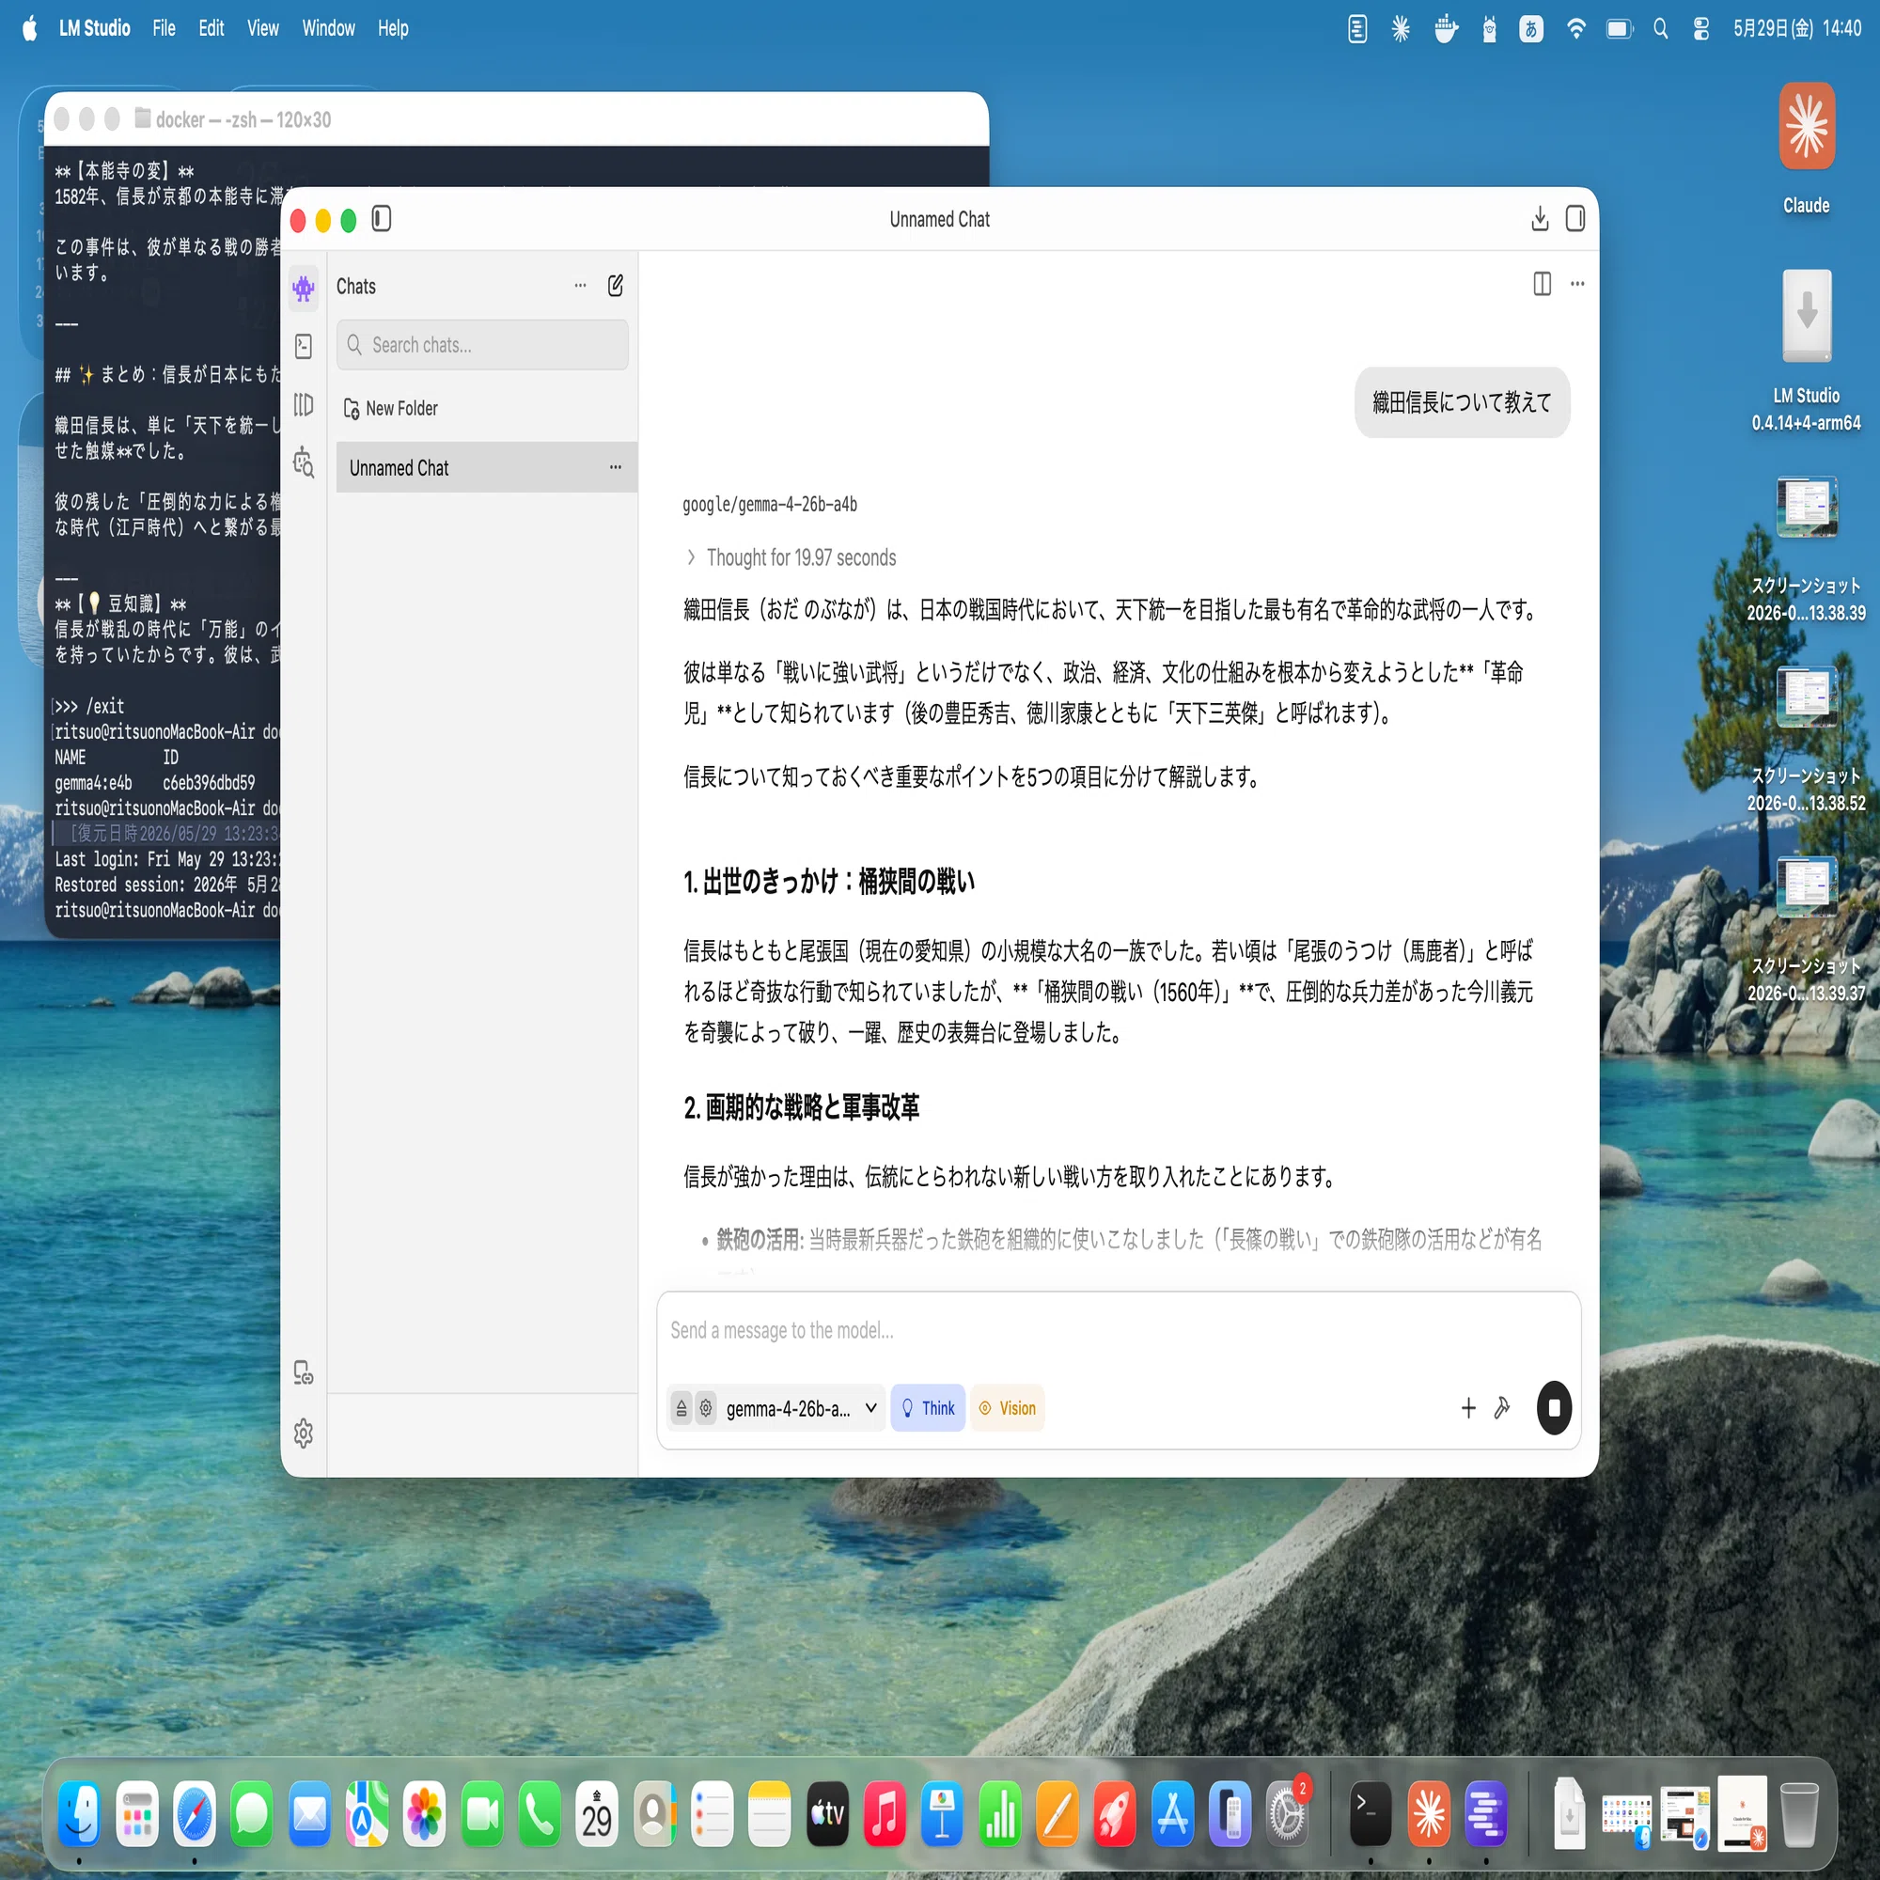The height and width of the screenshot is (1880, 1880).
Task: Open the Trash in the Dock
Action: click(x=1799, y=1814)
